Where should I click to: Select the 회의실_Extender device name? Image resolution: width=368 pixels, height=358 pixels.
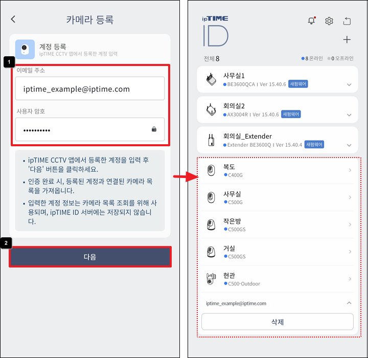tap(247, 136)
